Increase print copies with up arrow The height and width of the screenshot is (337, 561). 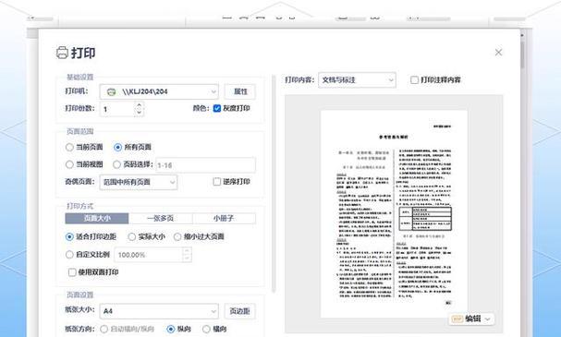pos(139,105)
